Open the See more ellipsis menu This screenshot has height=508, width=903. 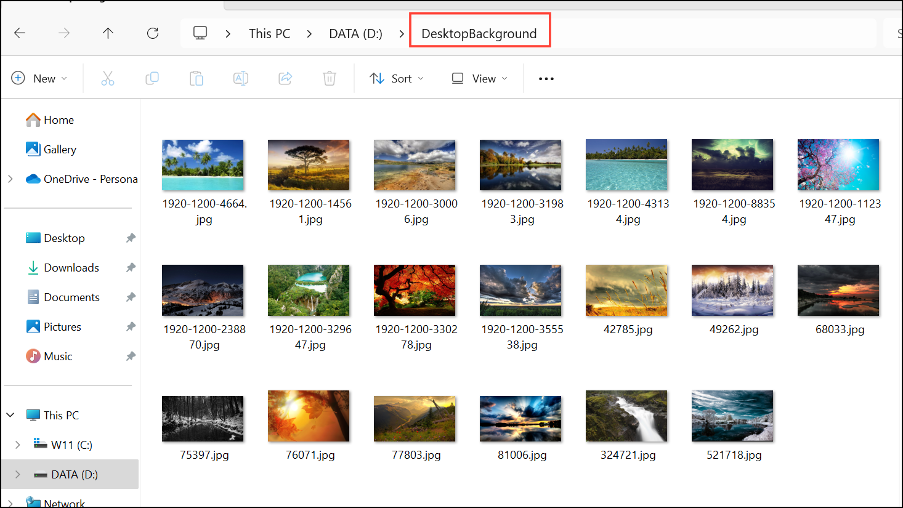(x=546, y=78)
